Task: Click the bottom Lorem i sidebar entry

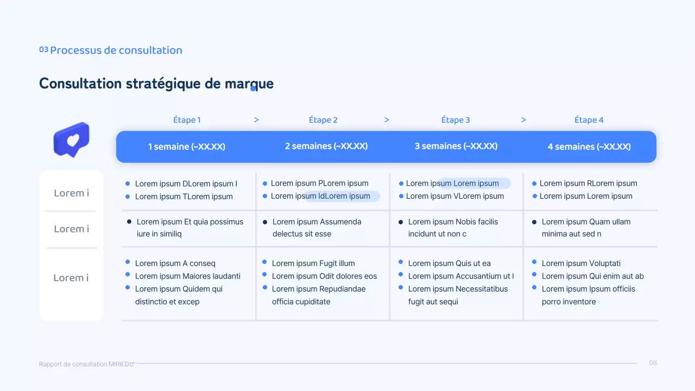Action: 71,278
